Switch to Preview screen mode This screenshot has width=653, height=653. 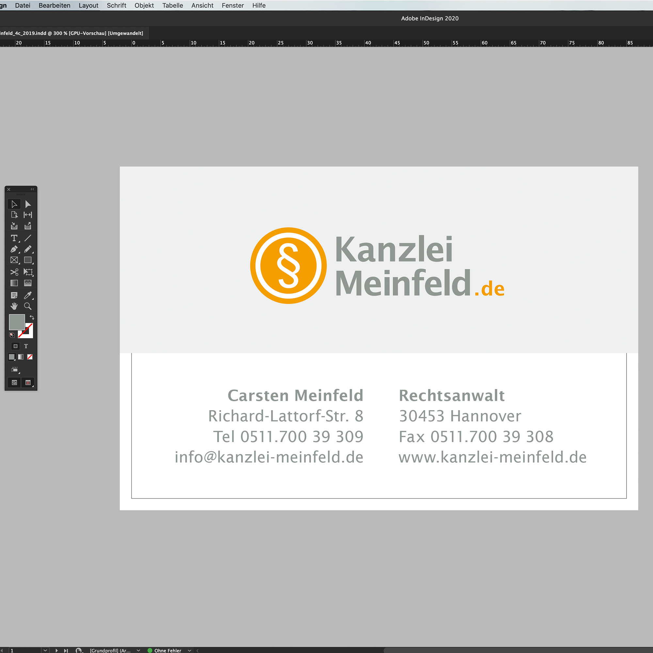pos(28,383)
